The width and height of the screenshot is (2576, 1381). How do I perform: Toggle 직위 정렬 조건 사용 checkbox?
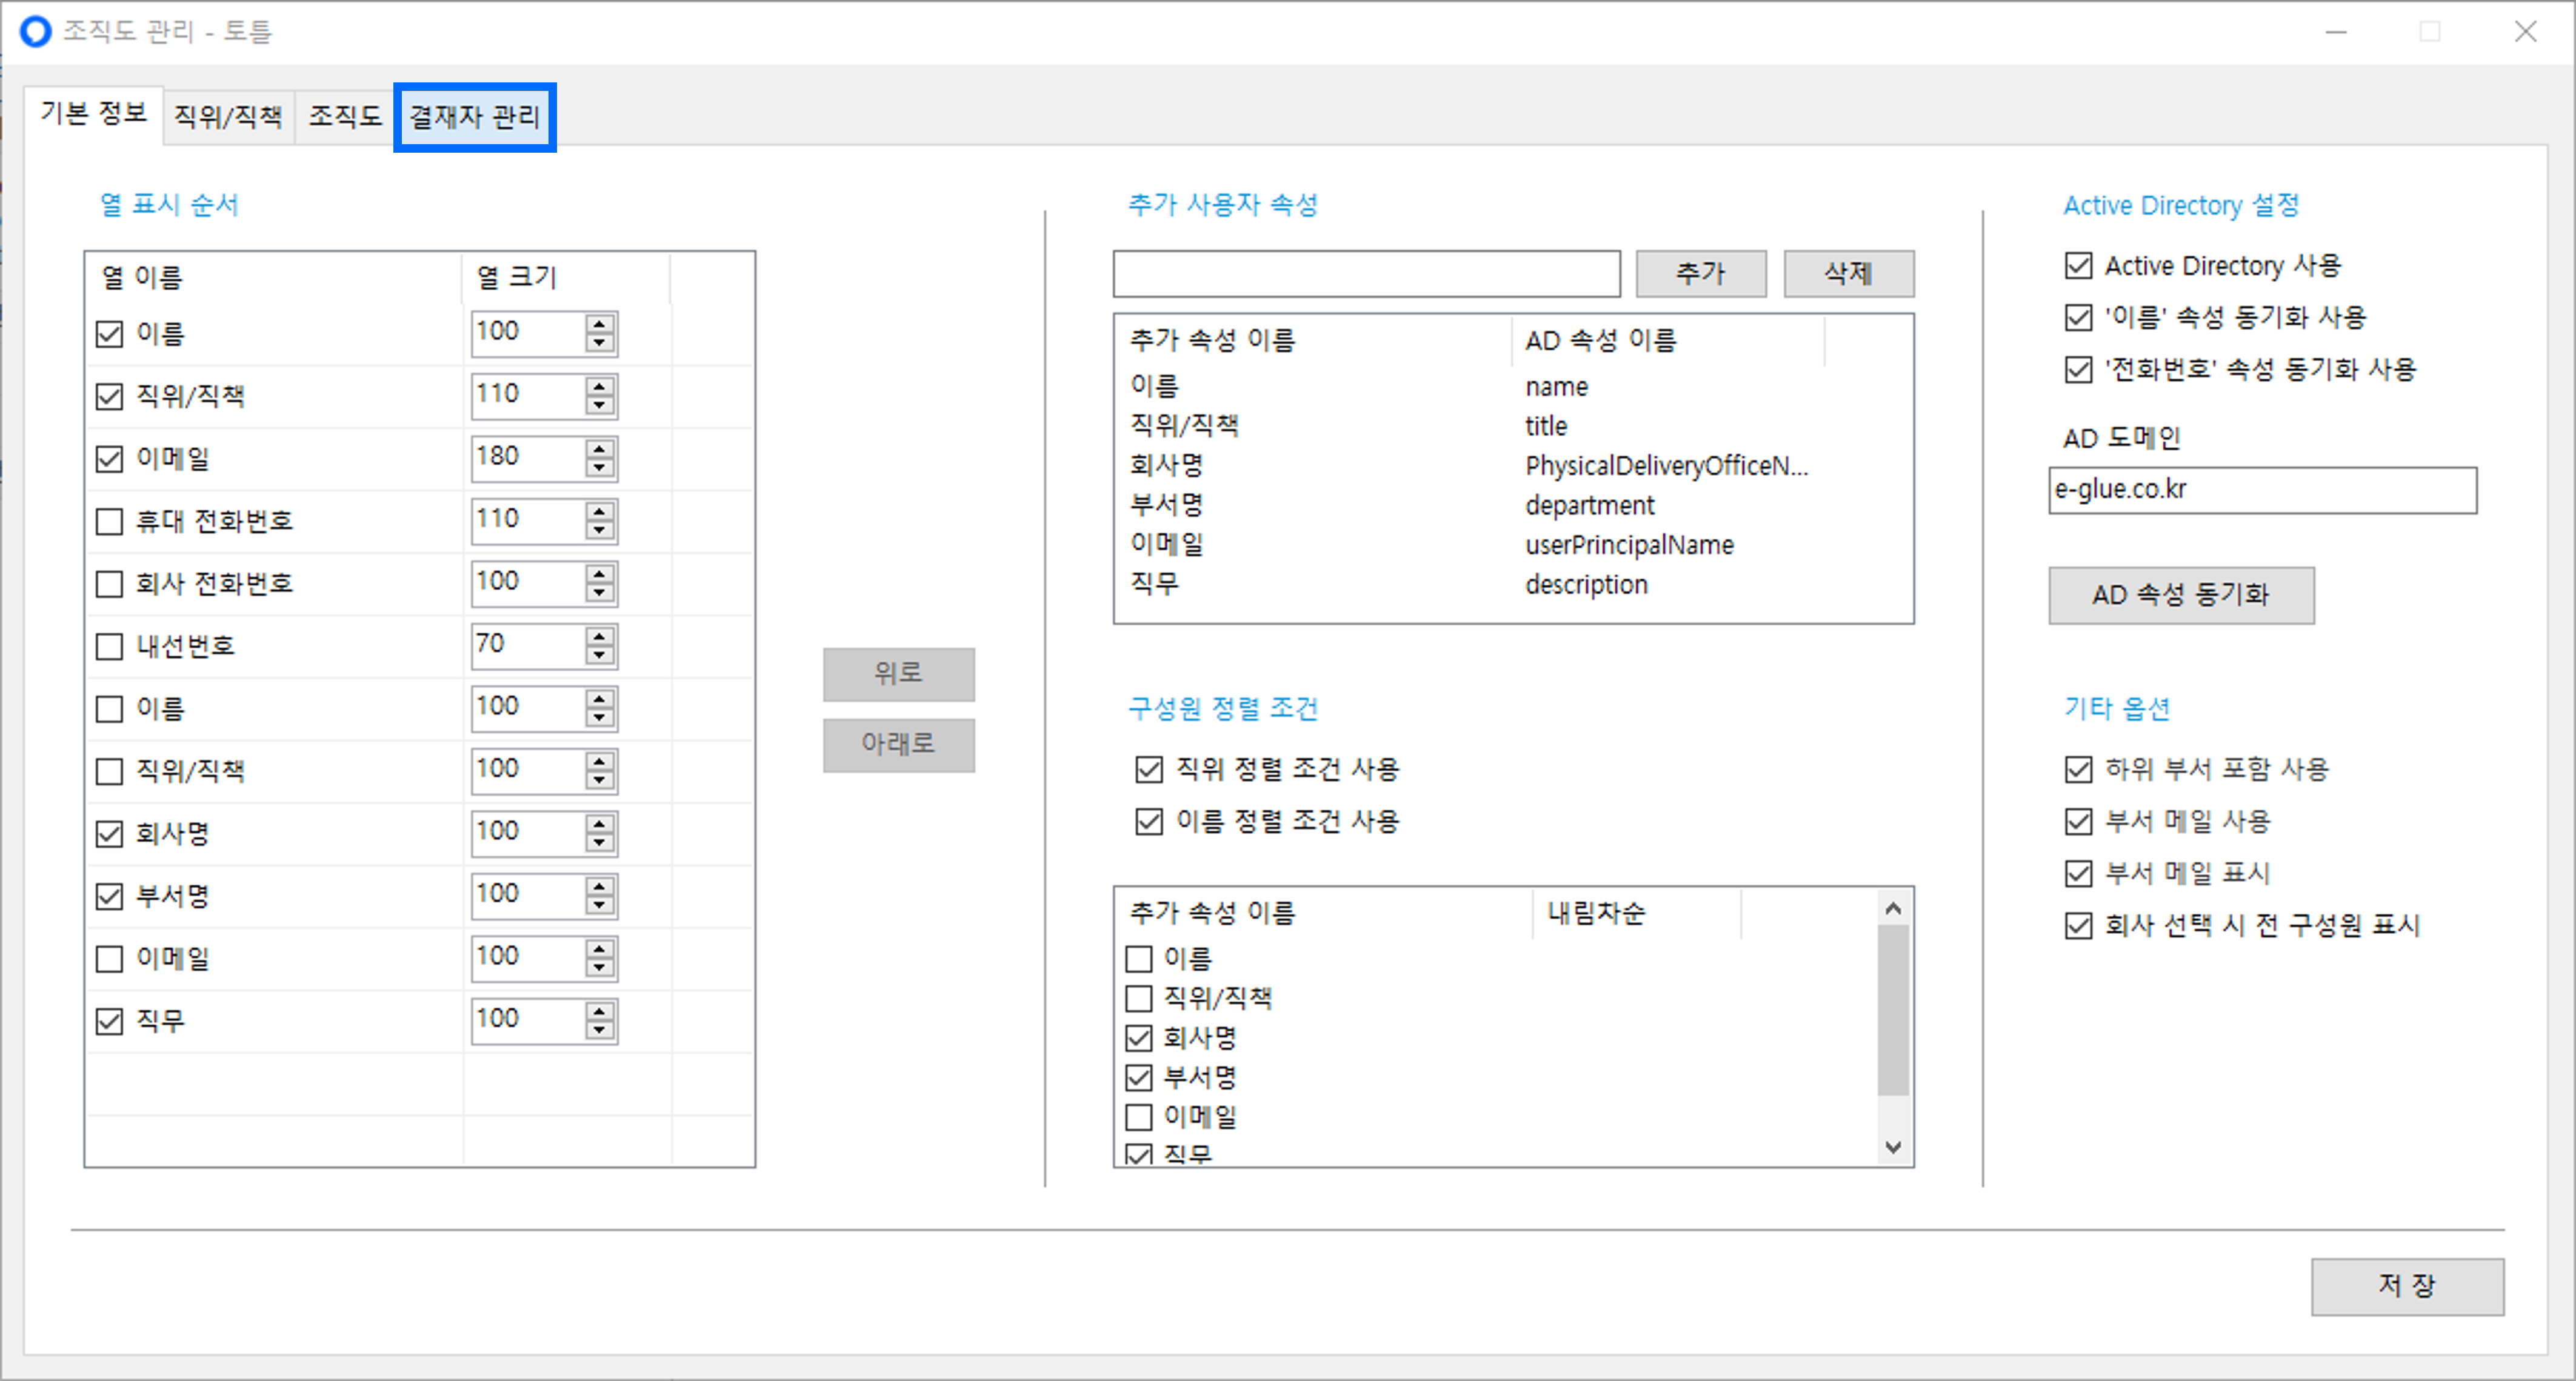click(x=1149, y=769)
